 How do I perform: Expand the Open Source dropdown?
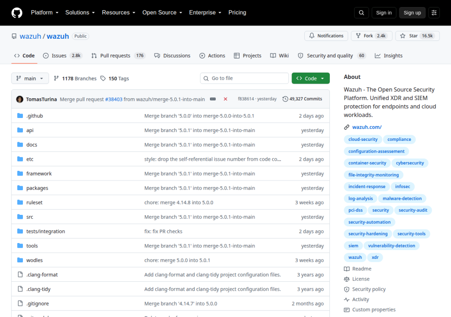coord(162,13)
